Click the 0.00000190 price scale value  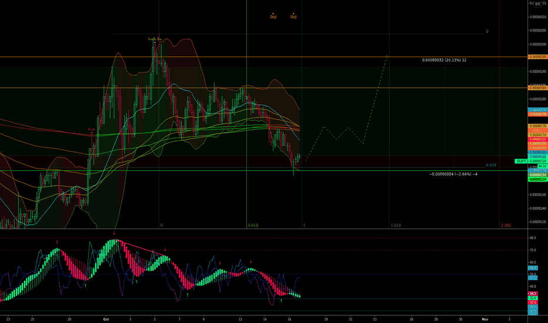tap(539, 72)
